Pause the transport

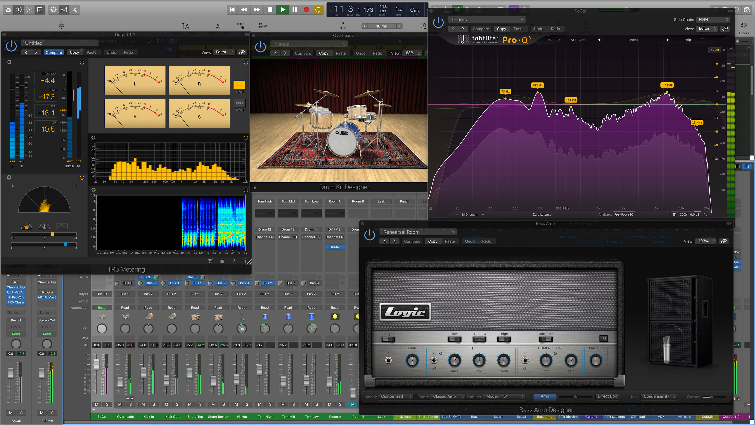295,10
